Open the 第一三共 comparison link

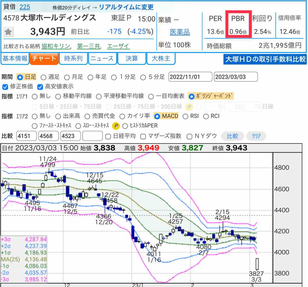point(89,46)
